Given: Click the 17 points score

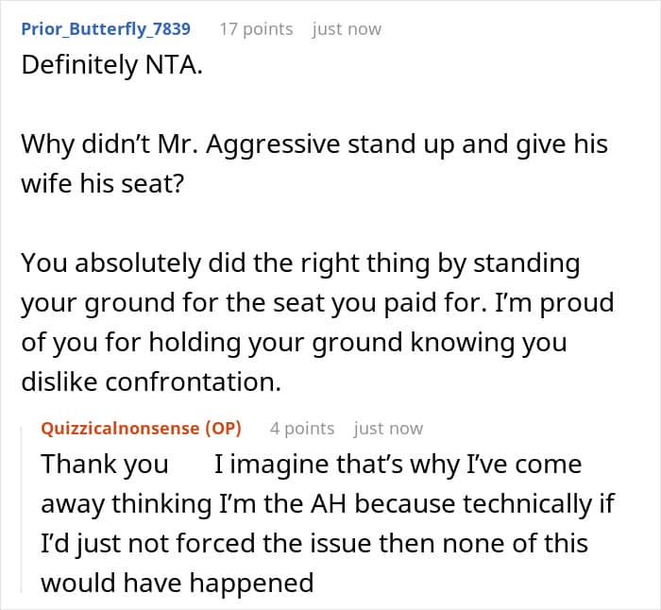Looking at the screenshot, I should click(x=256, y=29).
